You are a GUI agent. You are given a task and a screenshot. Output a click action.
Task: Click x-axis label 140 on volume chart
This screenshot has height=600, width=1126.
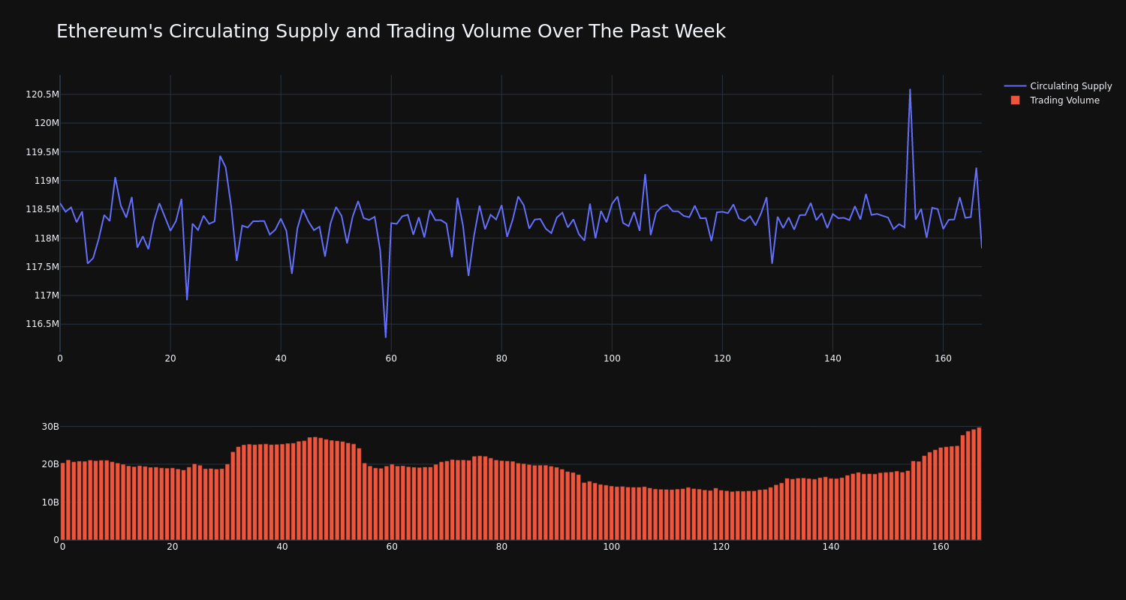point(831,547)
